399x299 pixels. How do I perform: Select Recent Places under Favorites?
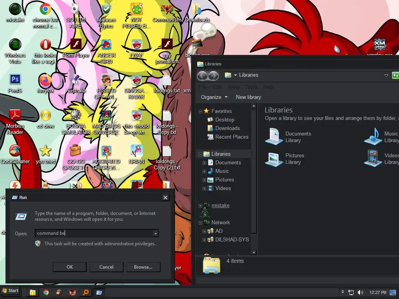click(228, 137)
